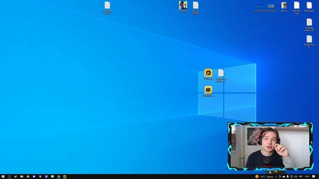Expand the hidden system tray icons chevron
Image resolution: width=319 pixels, height=179 pixels.
pos(276,177)
